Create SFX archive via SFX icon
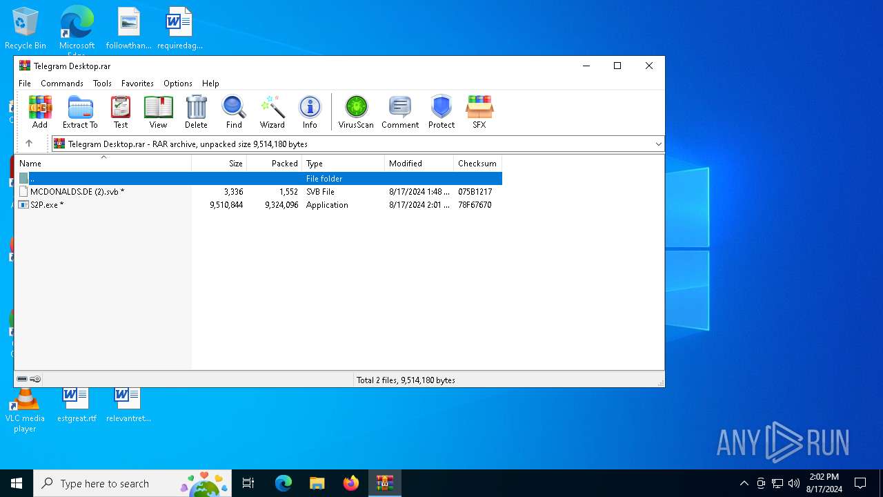The image size is (883, 497). click(479, 113)
